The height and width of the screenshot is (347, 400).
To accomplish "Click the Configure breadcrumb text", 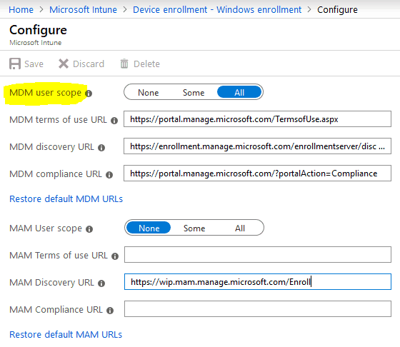I will coord(337,10).
